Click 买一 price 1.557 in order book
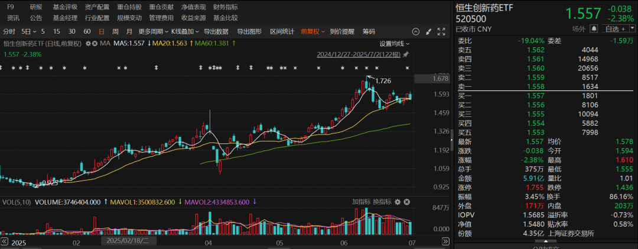Image resolution: width=638 pixels, height=249 pixels. click(535, 96)
